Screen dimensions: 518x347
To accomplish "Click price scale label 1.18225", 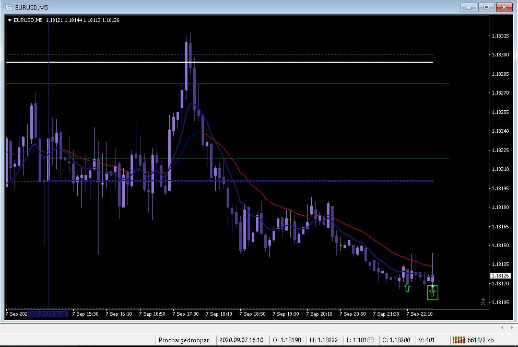I will [x=500, y=150].
